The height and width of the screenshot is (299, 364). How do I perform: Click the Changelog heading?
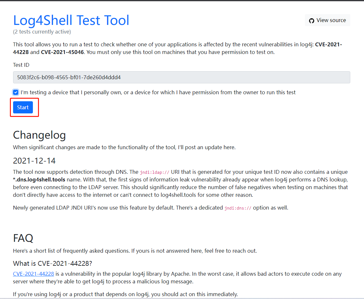pyautogui.click(x=39, y=135)
